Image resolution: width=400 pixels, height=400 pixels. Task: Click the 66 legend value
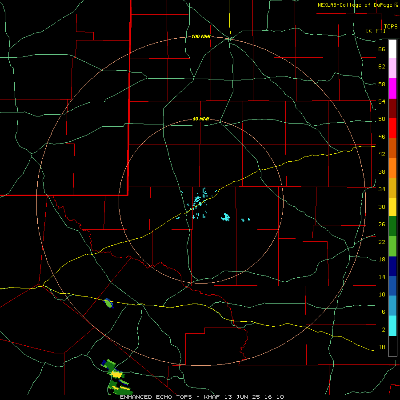(382, 49)
